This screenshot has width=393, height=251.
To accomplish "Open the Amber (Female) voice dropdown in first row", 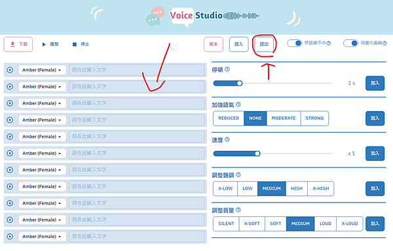I will point(42,70).
